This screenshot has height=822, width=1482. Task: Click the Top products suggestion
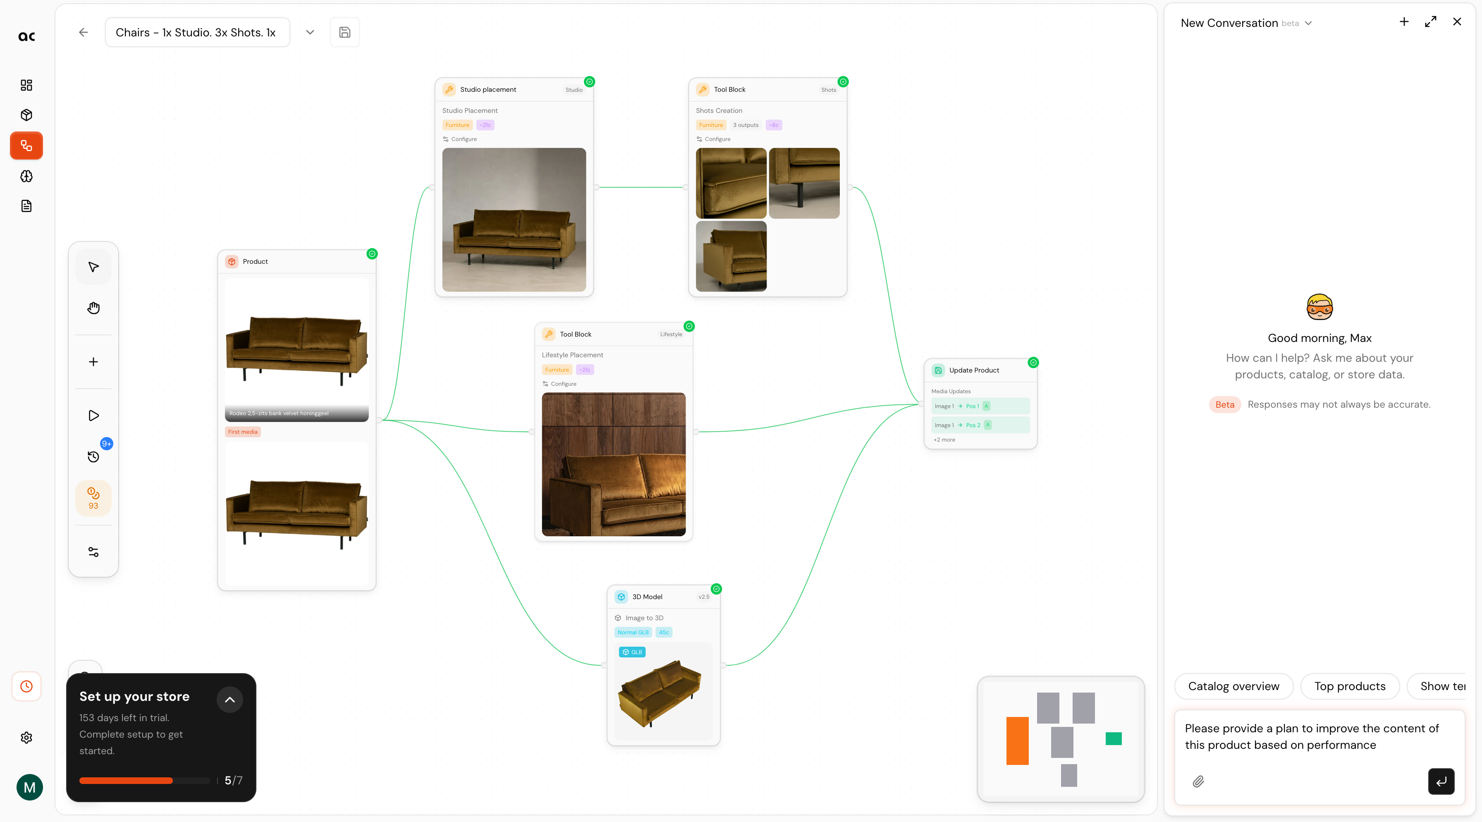(x=1349, y=686)
